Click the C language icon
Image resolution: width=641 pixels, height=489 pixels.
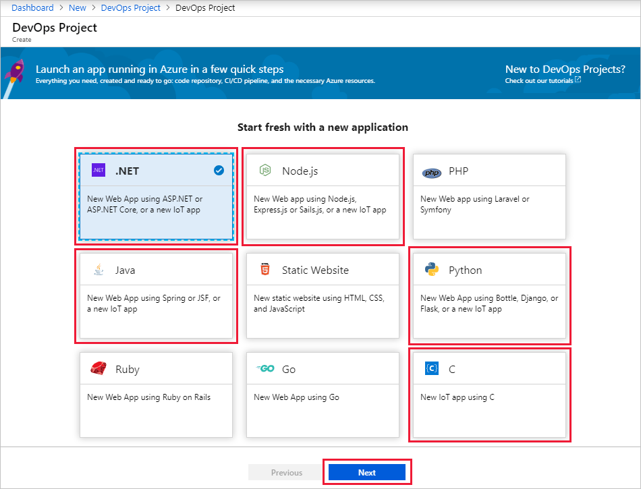[x=433, y=368]
